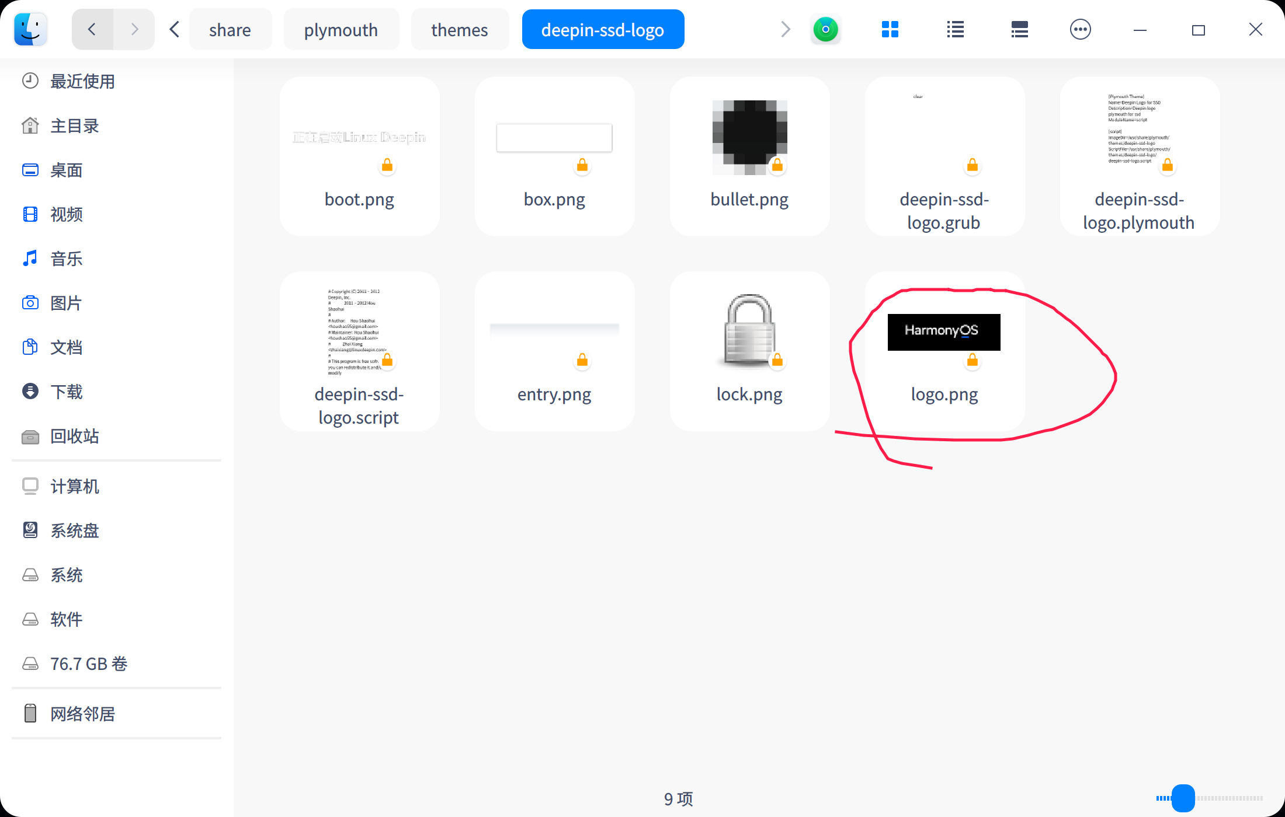Open 下载 downloads in sidebar
This screenshot has width=1285, height=817.
coord(66,392)
